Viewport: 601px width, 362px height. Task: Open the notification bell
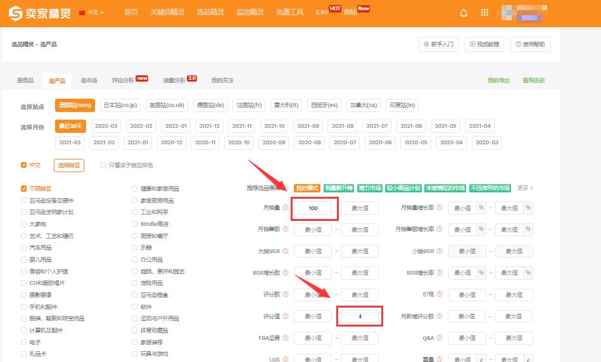(x=464, y=13)
